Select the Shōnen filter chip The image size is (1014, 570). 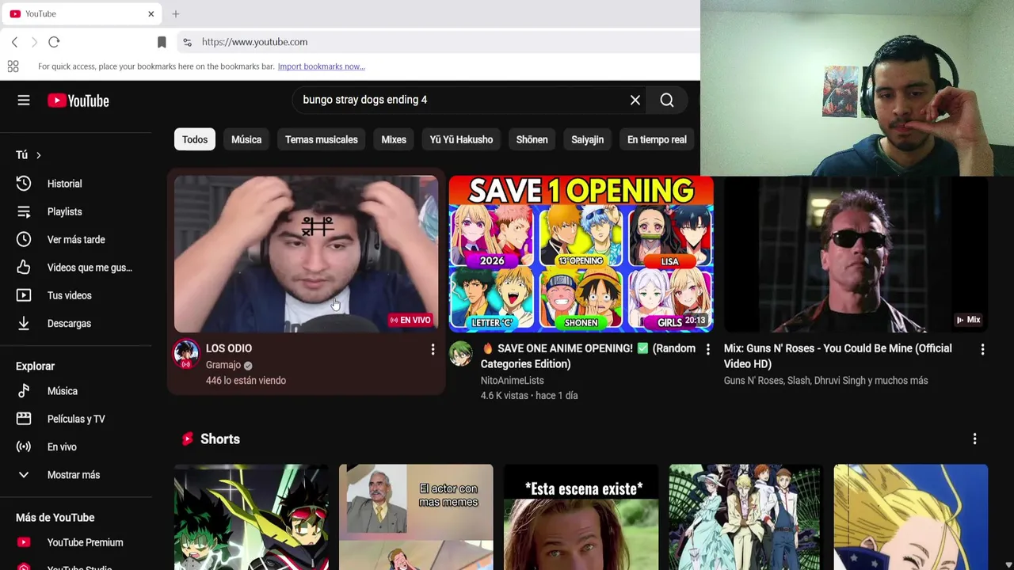click(x=532, y=139)
